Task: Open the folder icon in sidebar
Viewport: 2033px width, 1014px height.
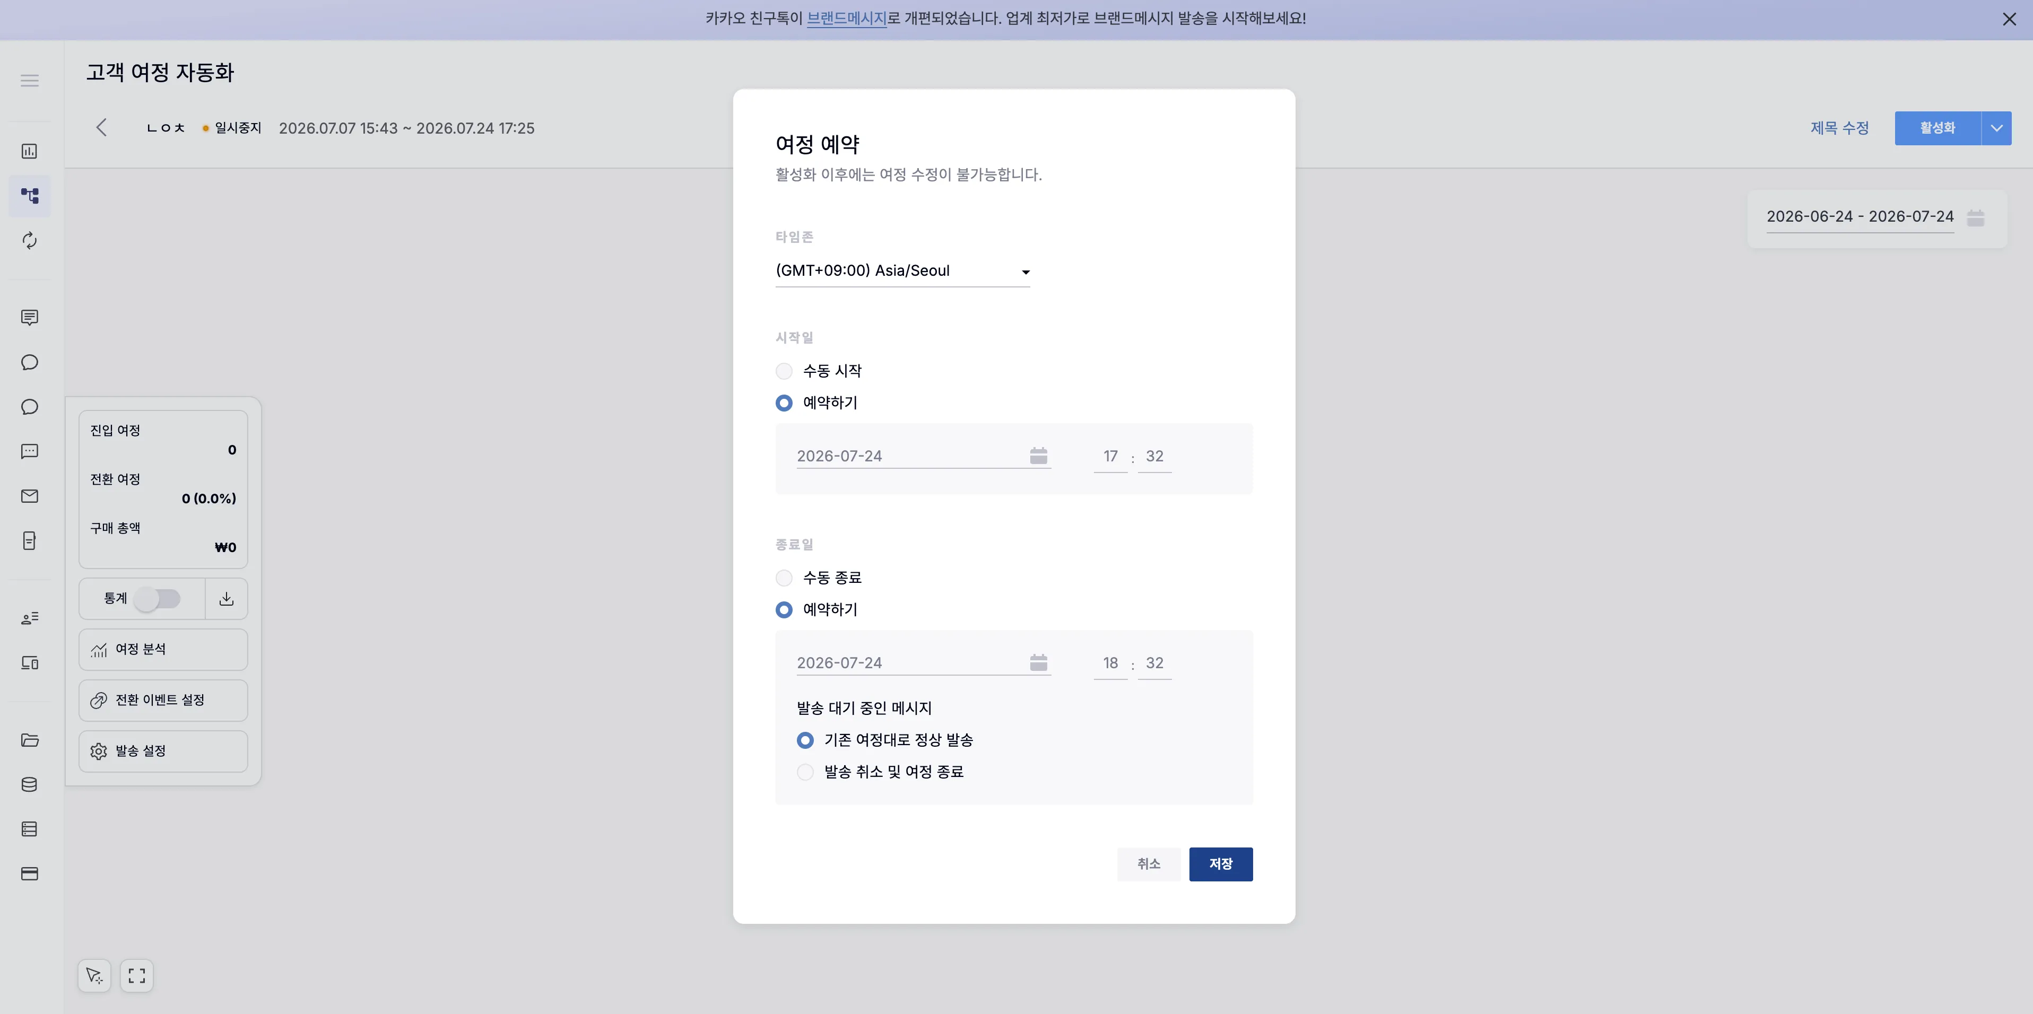Action: [29, 739]
